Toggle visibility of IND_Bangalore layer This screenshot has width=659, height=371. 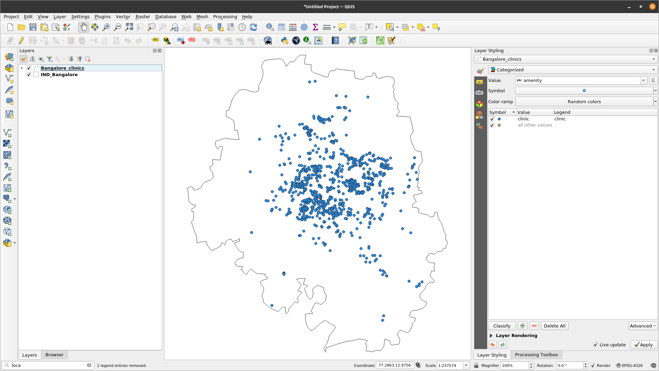point(29,74)
